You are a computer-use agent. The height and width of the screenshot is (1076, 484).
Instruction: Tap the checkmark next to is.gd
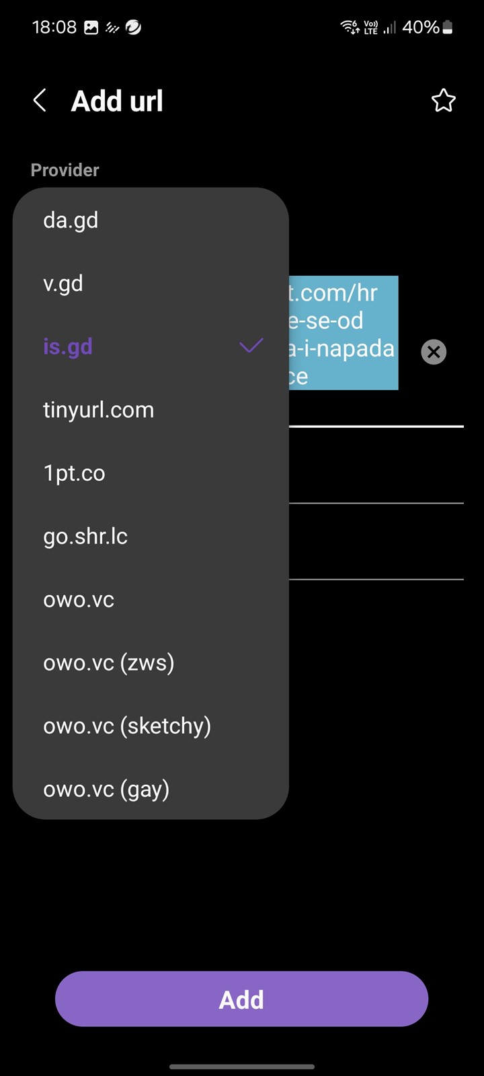251,346
